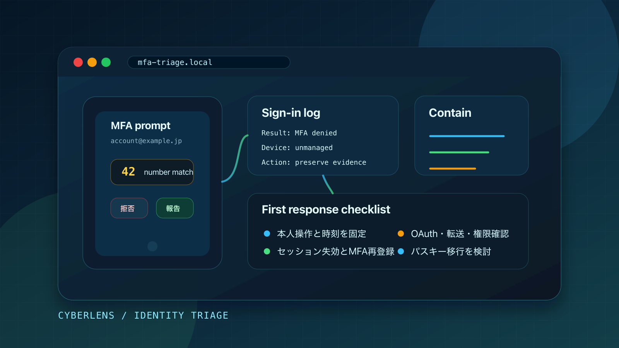The image size is (619, 348).
Task: Select the Action: preserve evidence line
Action: point(314,162)
